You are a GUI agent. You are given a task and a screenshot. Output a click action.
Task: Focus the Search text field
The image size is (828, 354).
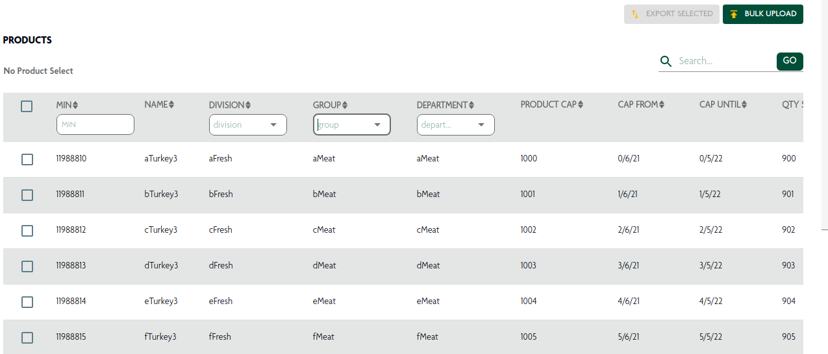click(x=724, y=61)
